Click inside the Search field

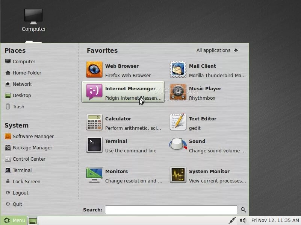171,210
